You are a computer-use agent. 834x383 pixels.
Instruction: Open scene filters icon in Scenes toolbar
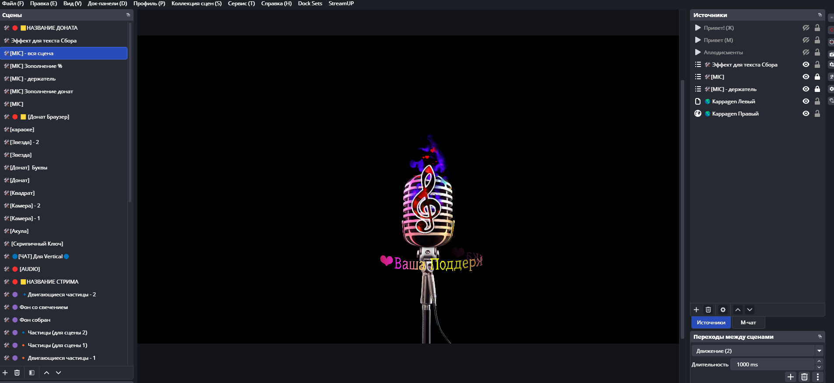pos(32,372)
